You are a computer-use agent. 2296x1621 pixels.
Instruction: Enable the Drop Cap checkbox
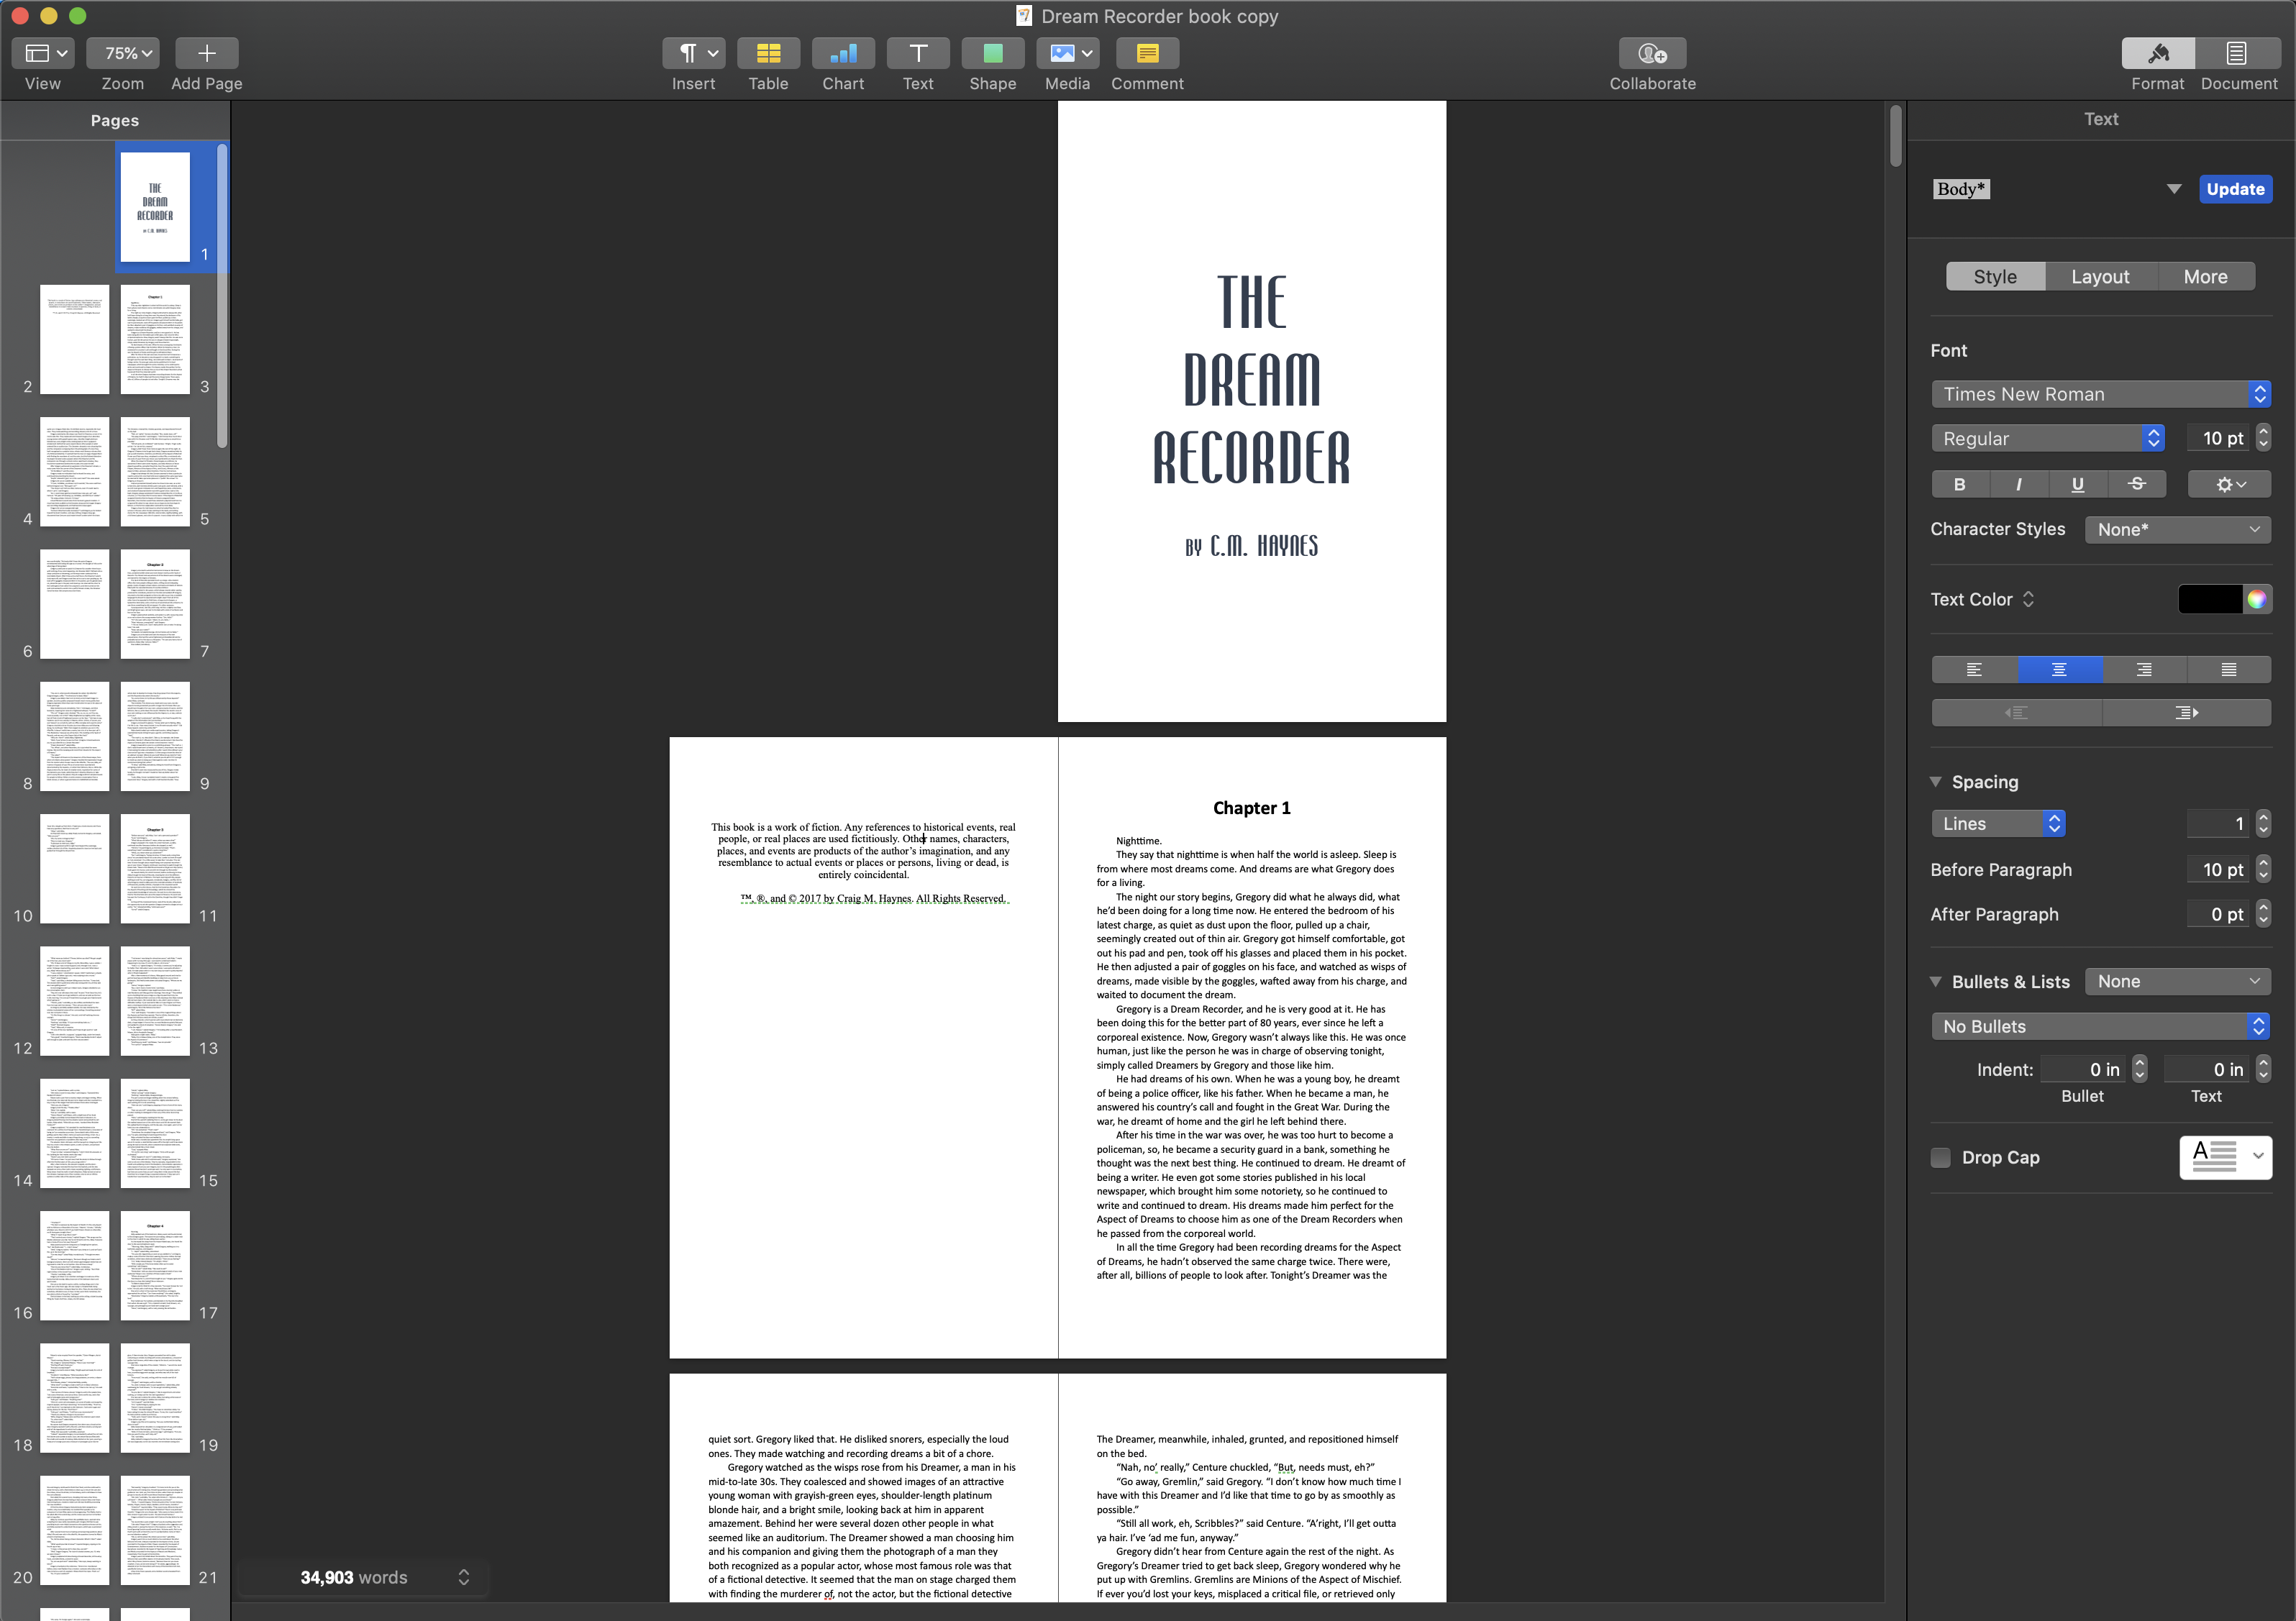tap(1941, 1157)
